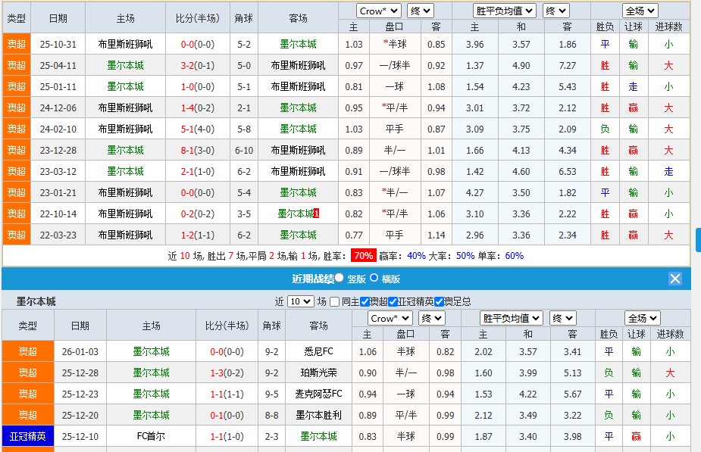
Task: Close the 近期战绩 panel with the X
Action: click(674, 278)
